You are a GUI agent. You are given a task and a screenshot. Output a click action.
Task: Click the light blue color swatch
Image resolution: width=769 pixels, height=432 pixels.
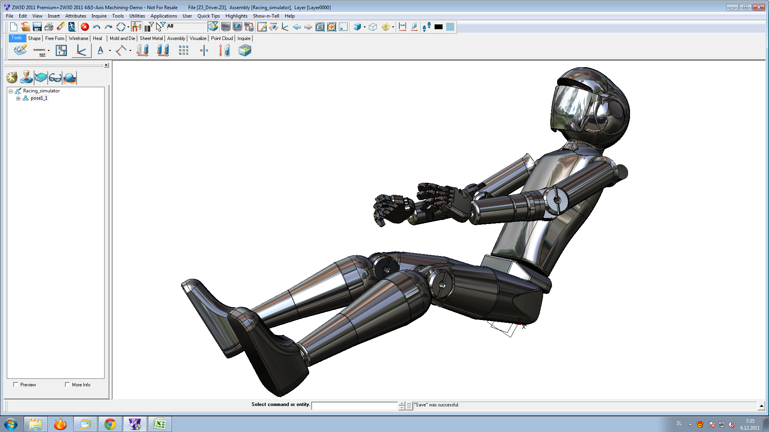pyautogui.click(x=450, y=27)
